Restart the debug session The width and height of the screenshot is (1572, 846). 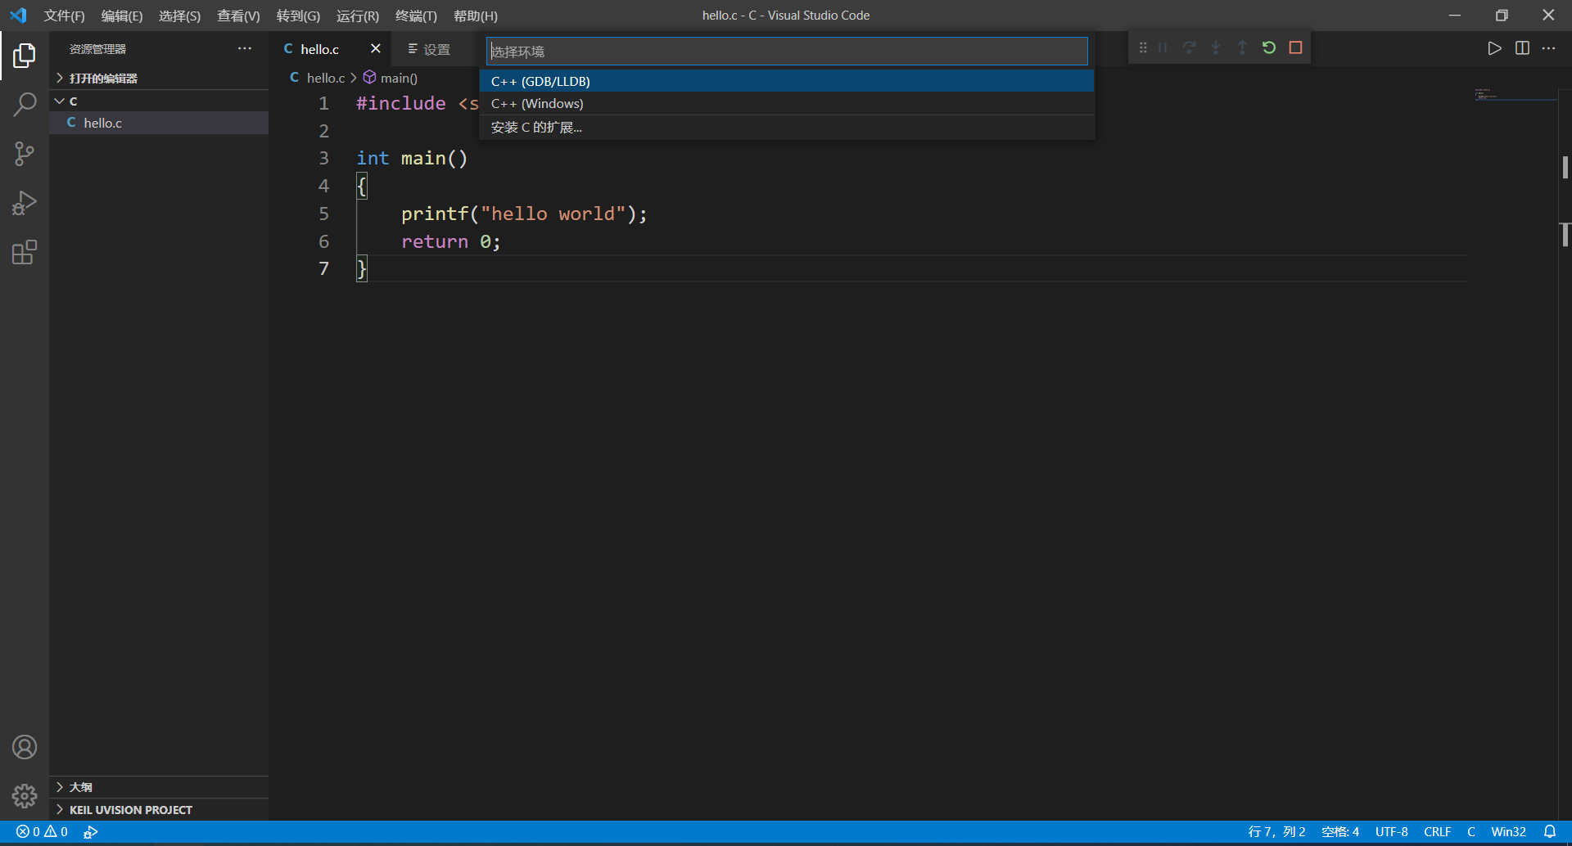point(1269,47)
